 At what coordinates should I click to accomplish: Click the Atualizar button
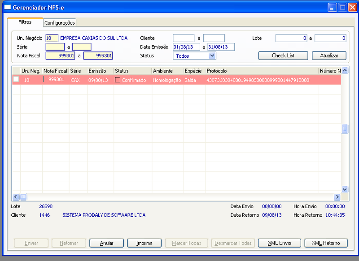coord(329,56)
